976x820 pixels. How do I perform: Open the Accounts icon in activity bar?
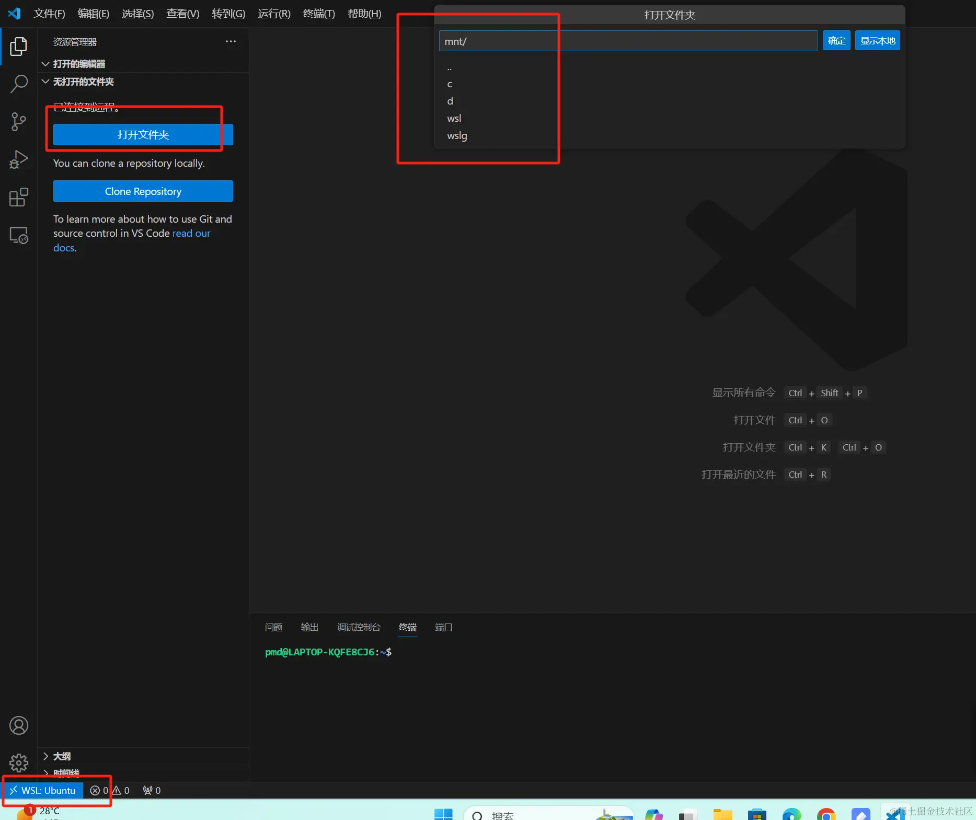pos(19,725)
